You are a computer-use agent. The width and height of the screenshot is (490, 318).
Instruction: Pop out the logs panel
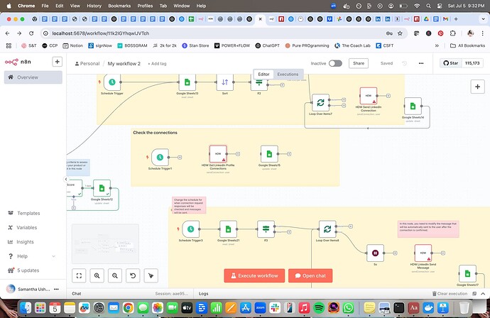pyautogui.click(x=474, y=294)
